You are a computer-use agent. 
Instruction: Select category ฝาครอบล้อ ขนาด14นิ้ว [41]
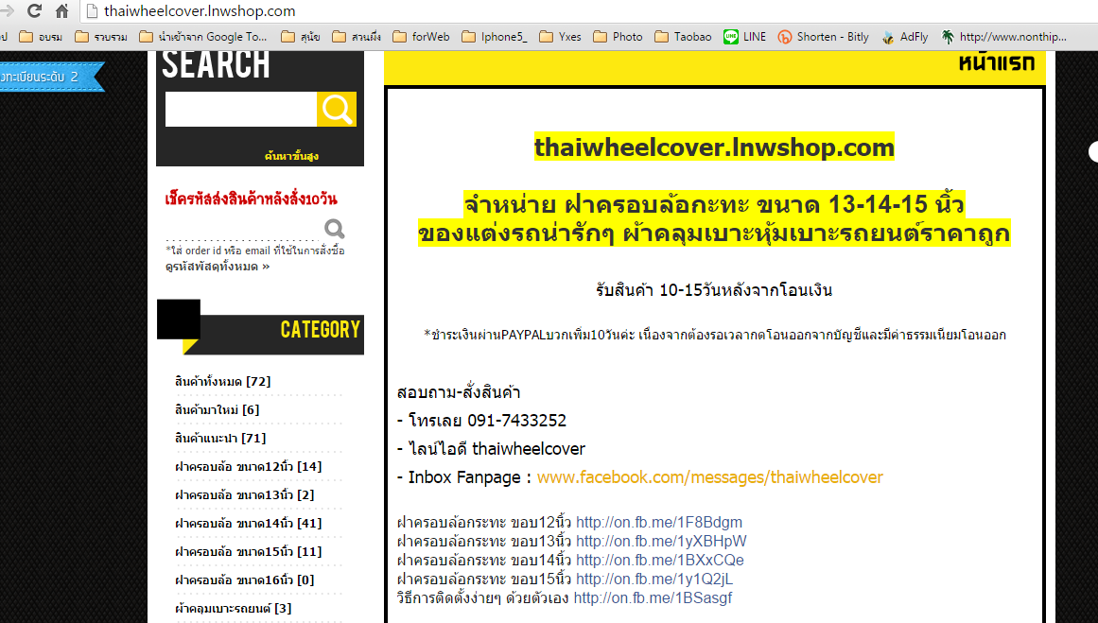[249, 523]
